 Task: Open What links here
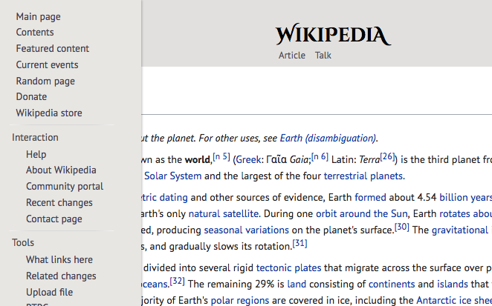click(59, 259)
